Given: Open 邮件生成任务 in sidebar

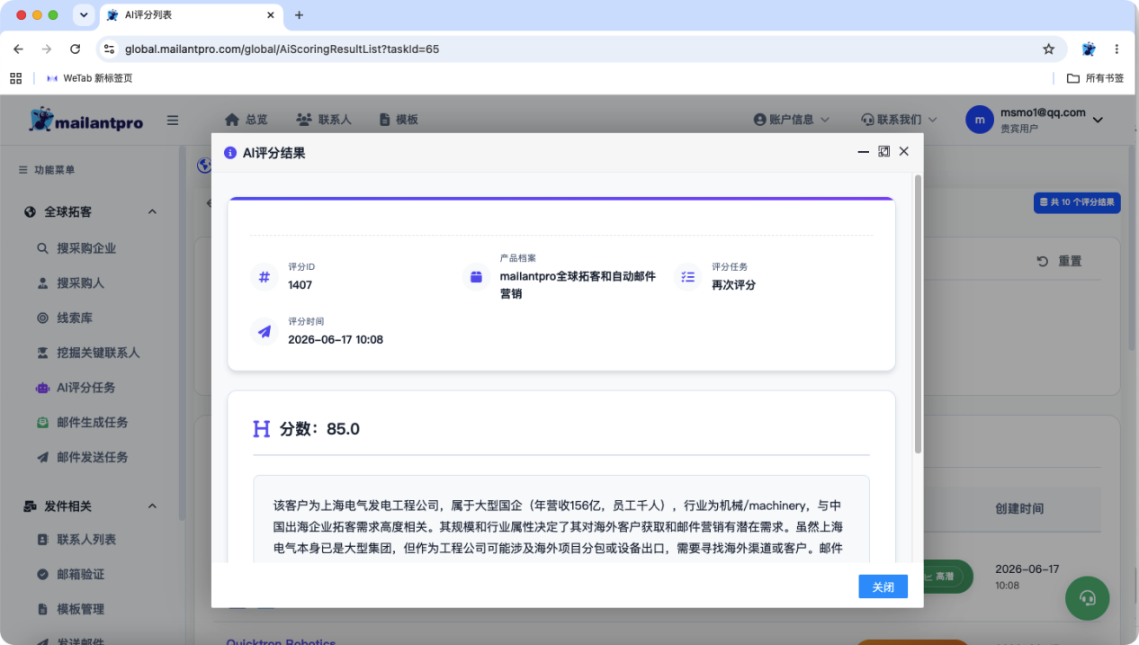Looking at the screenshot, I should tap(82, 422).
